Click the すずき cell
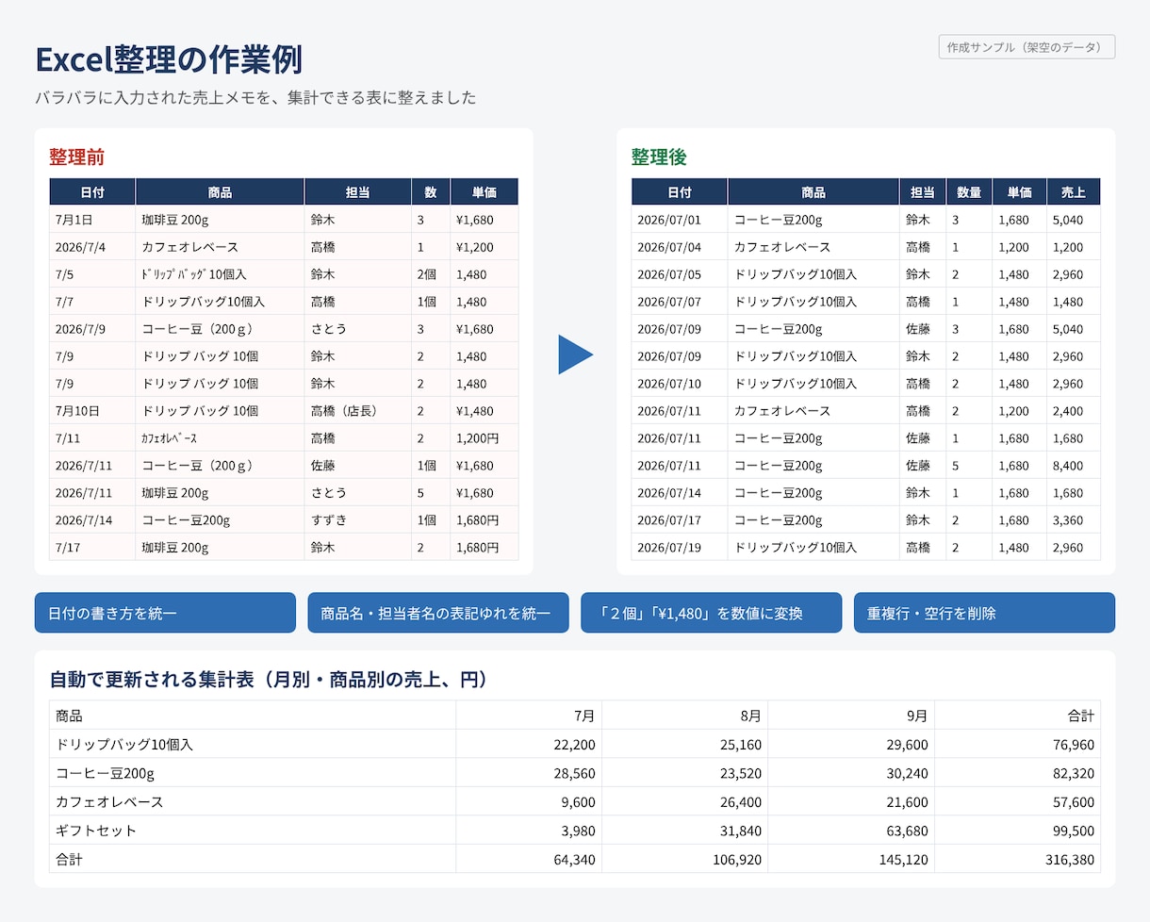Viewport: 1150px width, 922px height. pyautogui.click(x=358, y=520)
